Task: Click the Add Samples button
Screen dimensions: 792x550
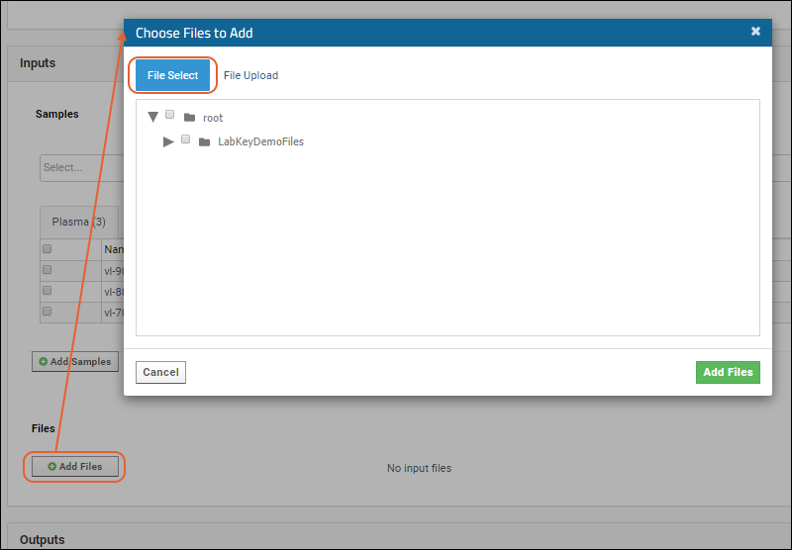Action: coord(75,362)
